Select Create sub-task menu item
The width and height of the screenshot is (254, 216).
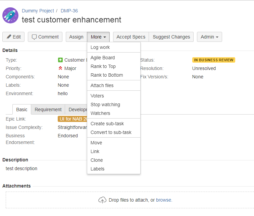click(107, 124)
